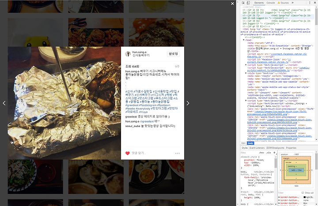Open the Event Listeners tab
The width and height of the screenshot is (318, 206).
257,148
